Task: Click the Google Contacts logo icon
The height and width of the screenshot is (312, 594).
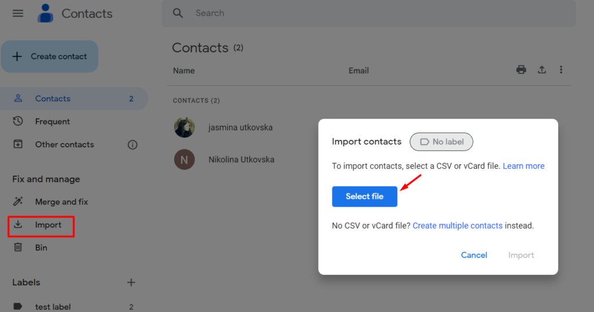Action: [x=45, y=13]
